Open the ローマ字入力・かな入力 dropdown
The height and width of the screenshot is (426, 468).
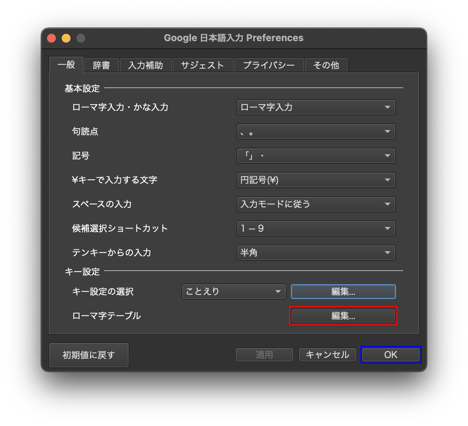click(316, 107)
